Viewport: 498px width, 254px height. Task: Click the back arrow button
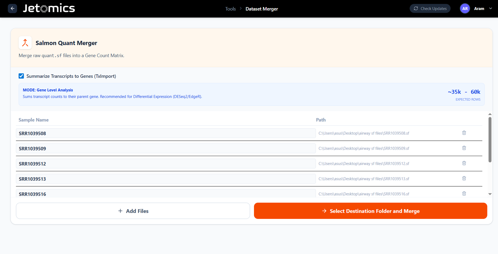pyautogui.click(x=12, y=8)
